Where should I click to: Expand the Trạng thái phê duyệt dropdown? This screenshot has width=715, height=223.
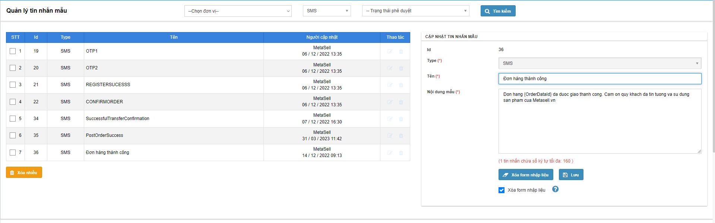(415, 11)
